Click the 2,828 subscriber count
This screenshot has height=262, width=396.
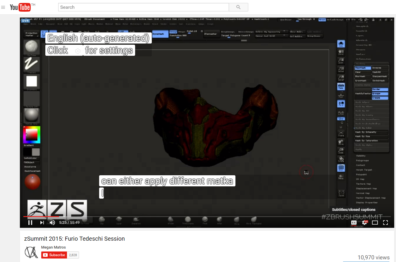click(73, 255)
